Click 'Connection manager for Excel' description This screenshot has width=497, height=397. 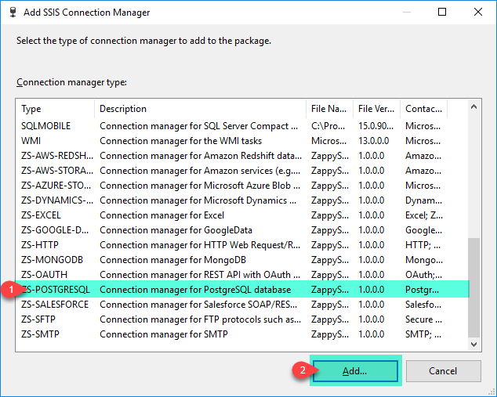tap(162, 215)
